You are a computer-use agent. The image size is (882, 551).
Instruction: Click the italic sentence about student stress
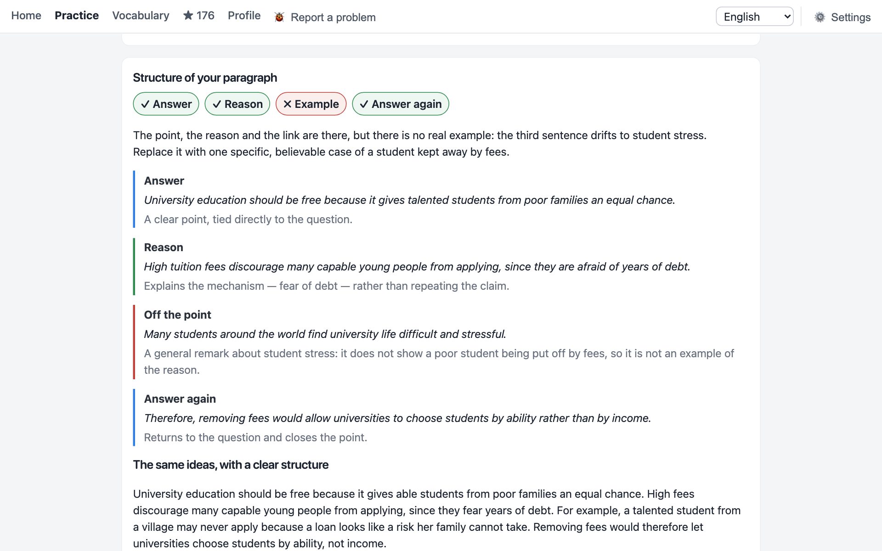(x=325, y=334)
